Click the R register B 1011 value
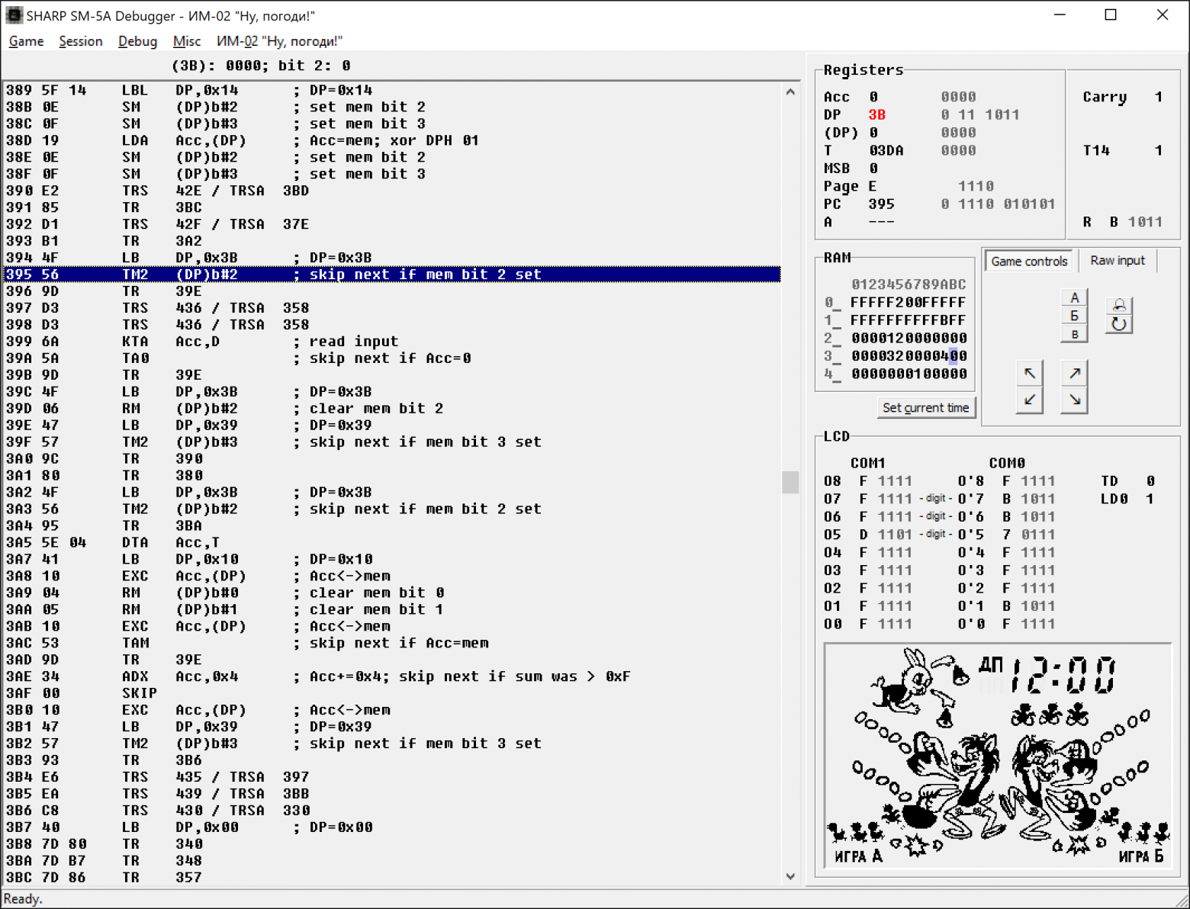This screenshot has width=1190, height=909. pyautogui.click(x=1137, y=223)
